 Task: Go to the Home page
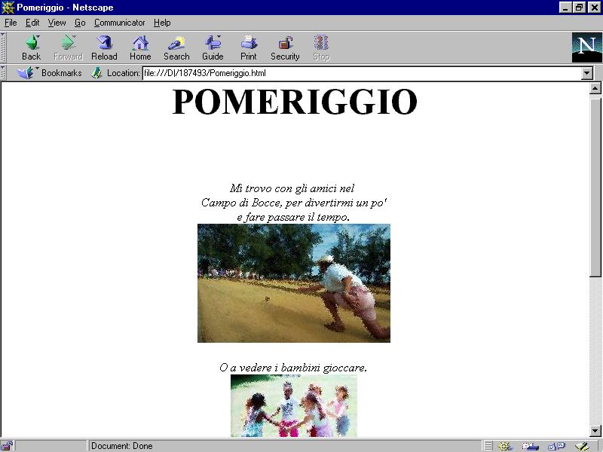click(140, 47)
